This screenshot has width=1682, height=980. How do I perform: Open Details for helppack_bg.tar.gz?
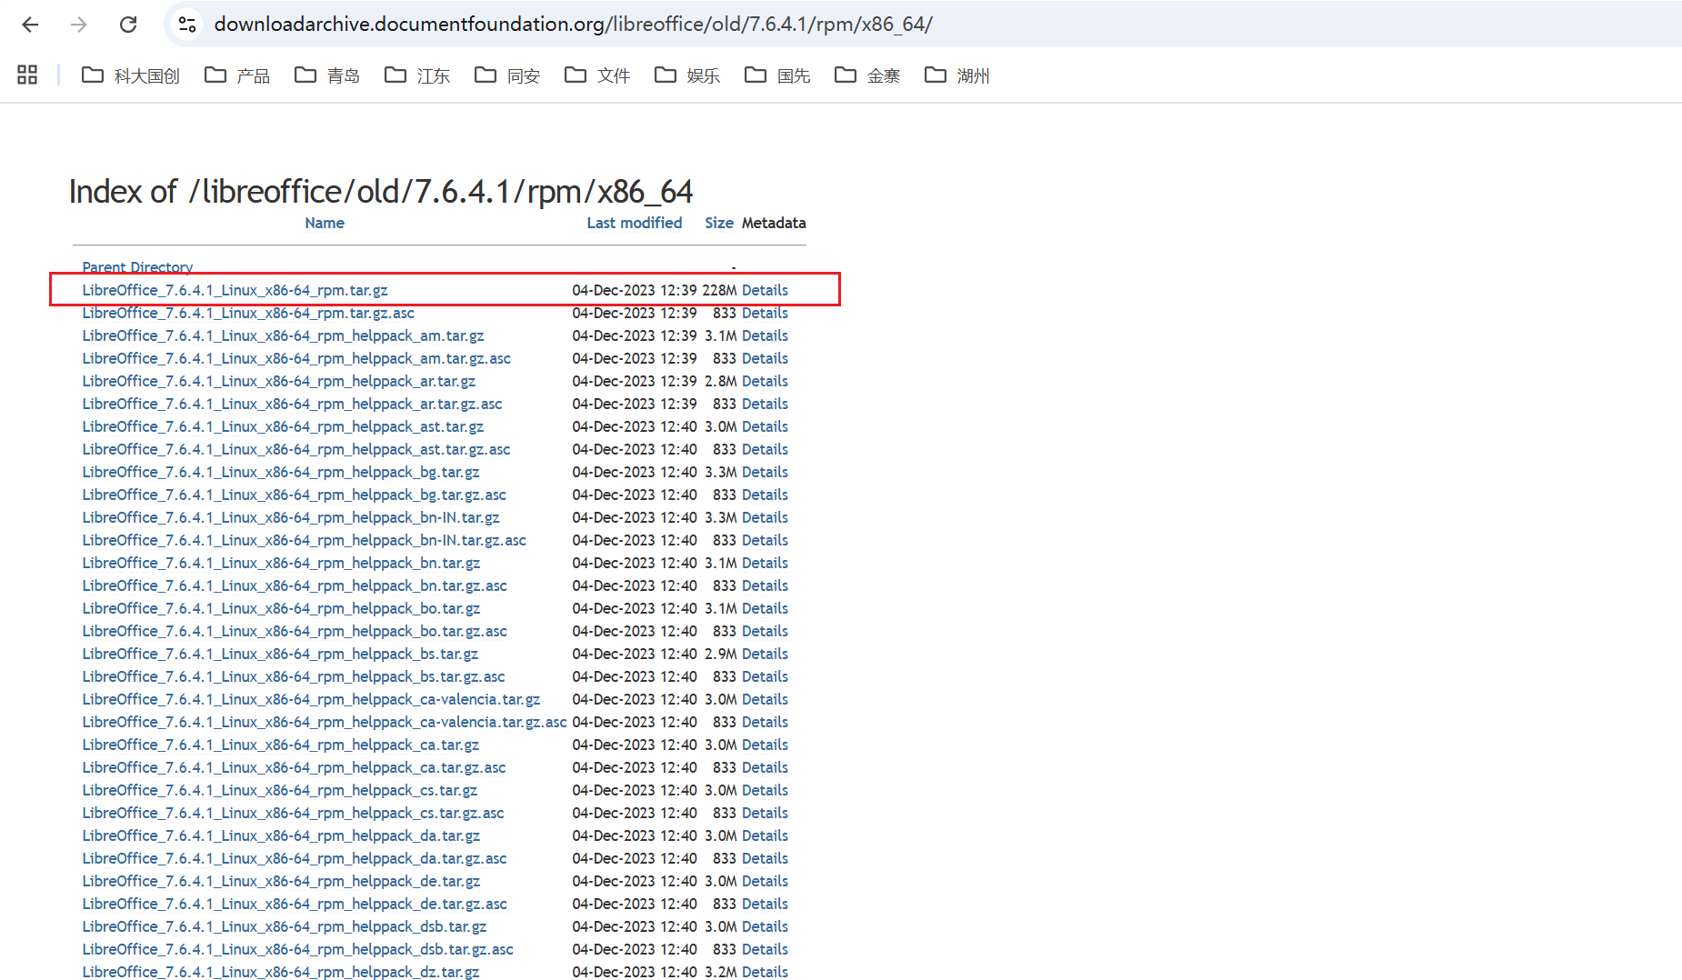coord(765,472)
